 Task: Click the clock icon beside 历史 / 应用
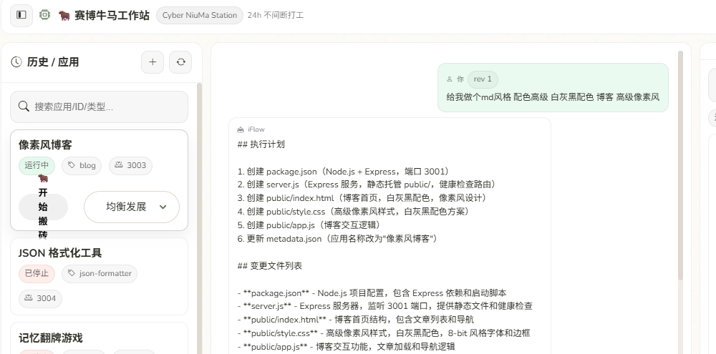coord(16,62)
